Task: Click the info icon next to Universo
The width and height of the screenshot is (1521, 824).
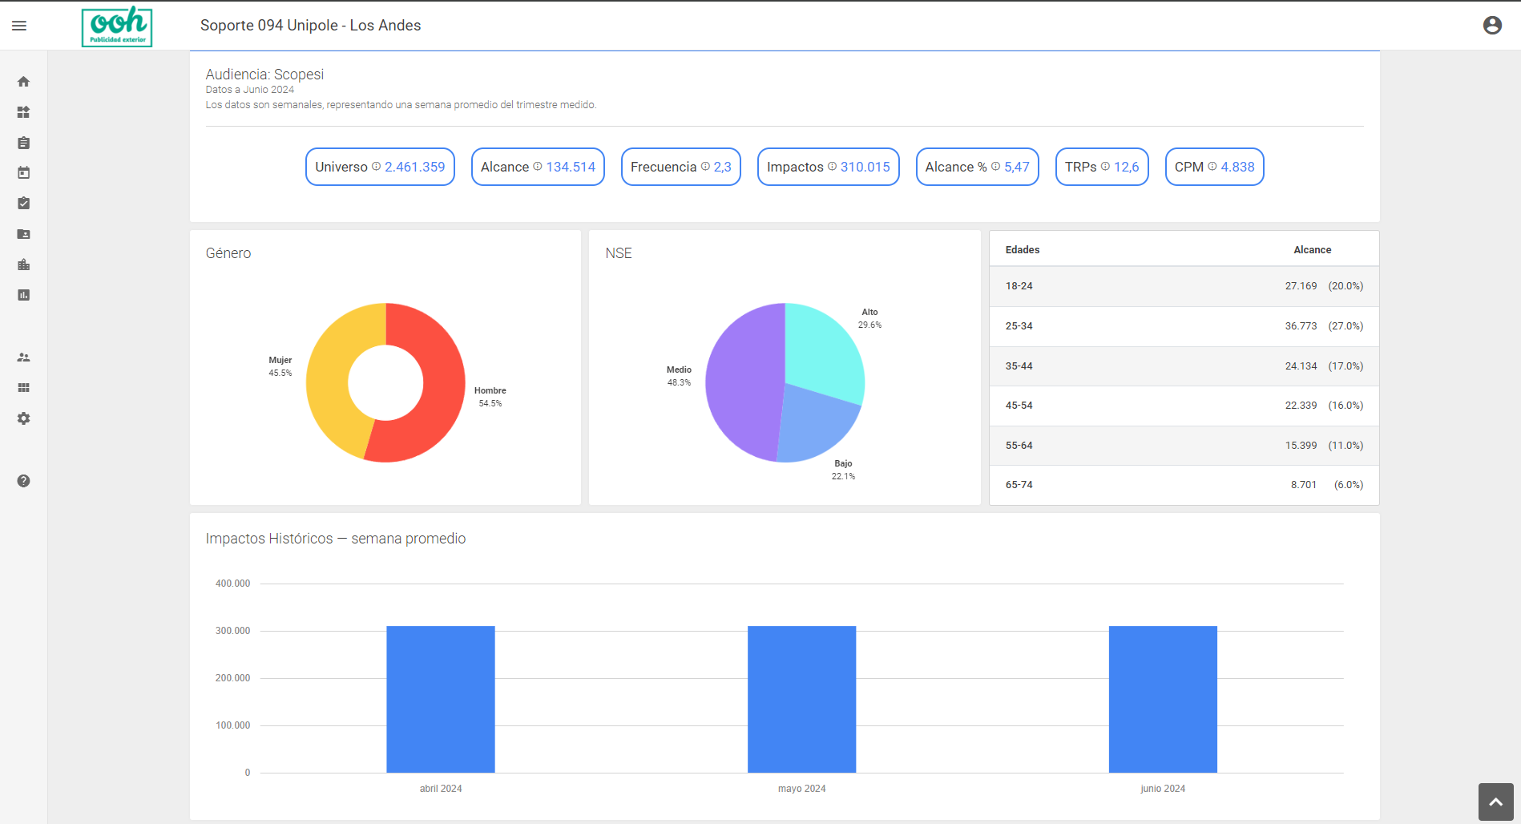Action: [x=376, y=167]
